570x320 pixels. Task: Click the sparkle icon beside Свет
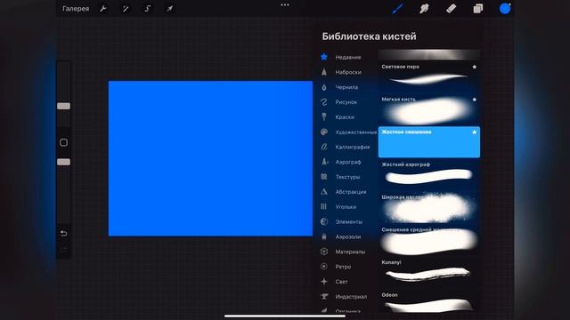[324, 282]
